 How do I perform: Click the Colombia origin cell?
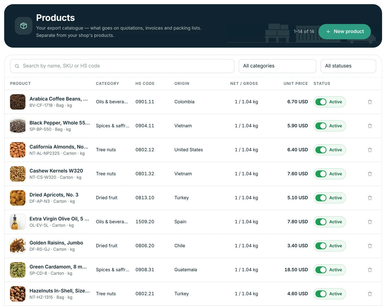tap(184, 102)
